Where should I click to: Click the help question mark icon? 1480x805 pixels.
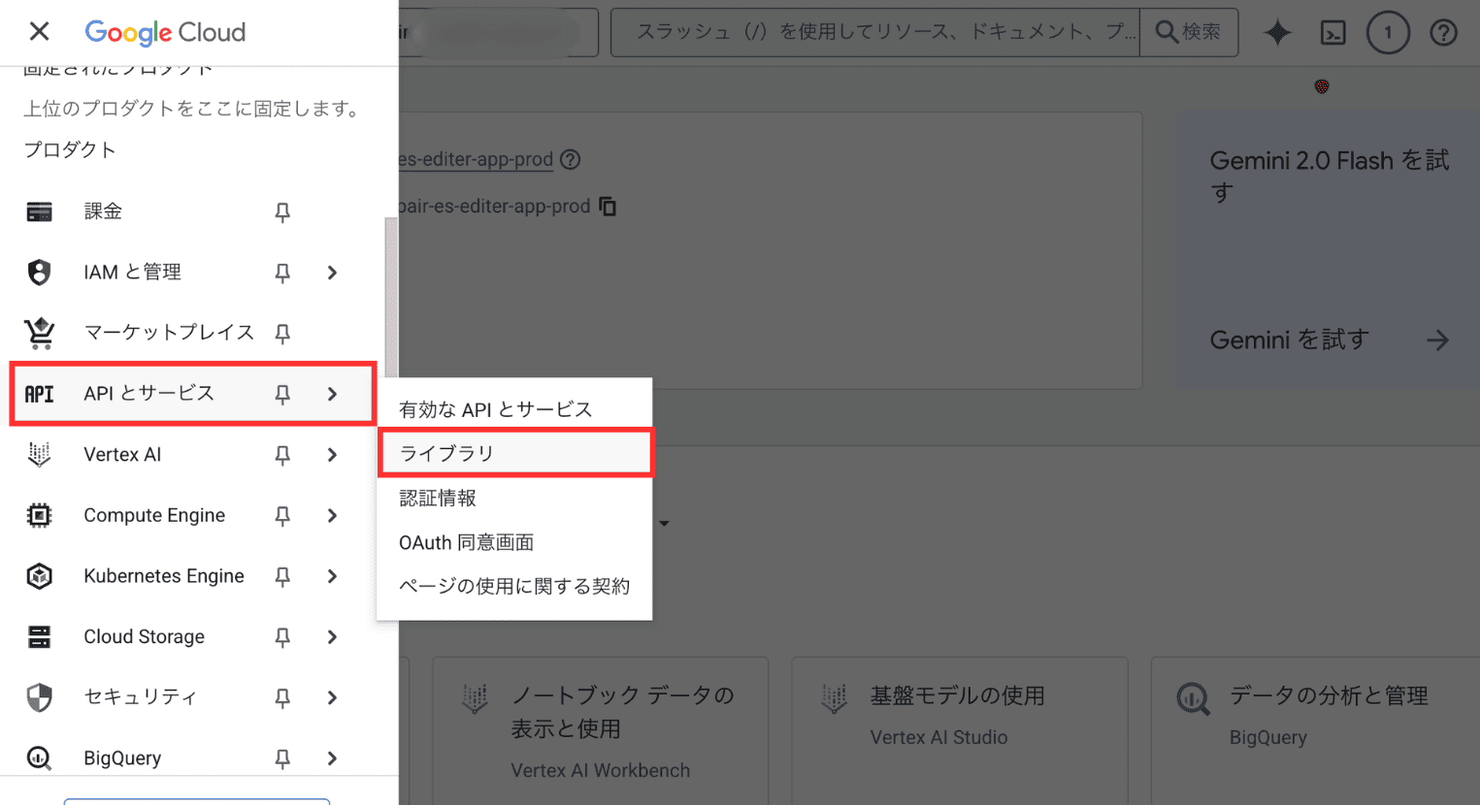[1443, 32]
